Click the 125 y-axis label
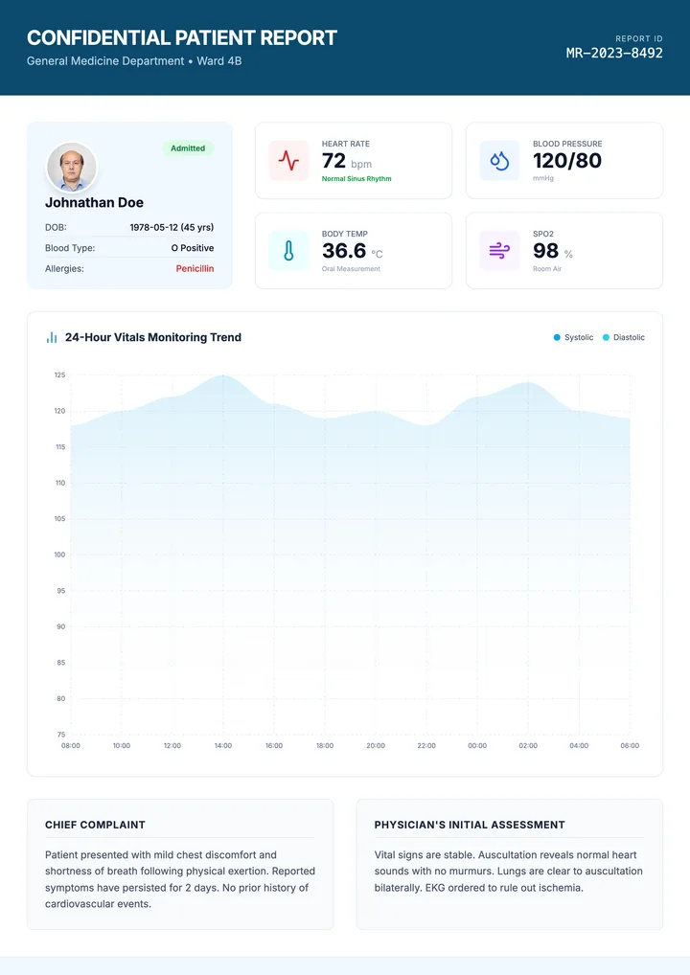Screen dimensions: 690x975 coord(59,374)
